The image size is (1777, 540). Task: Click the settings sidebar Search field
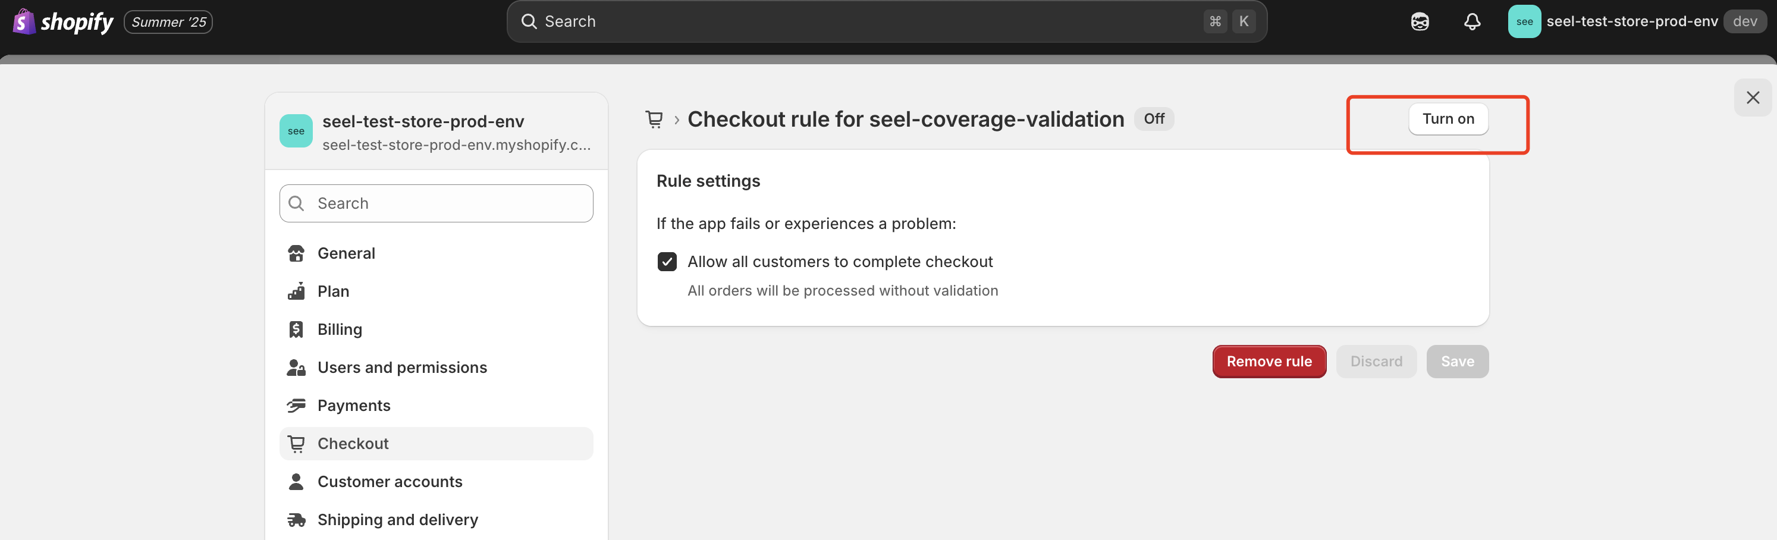point(436,203)
